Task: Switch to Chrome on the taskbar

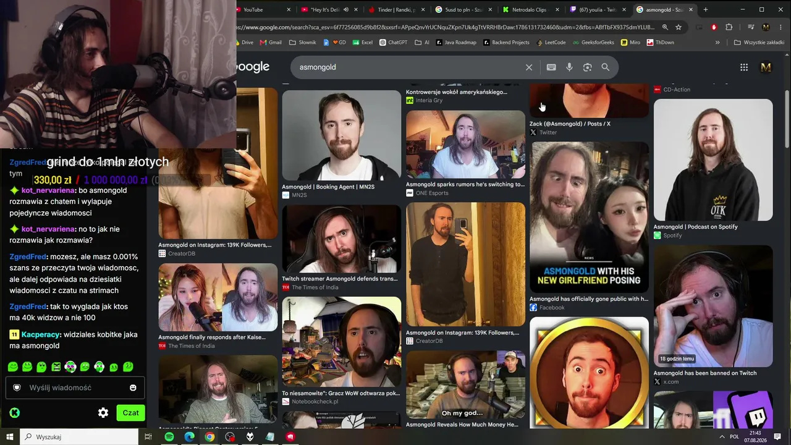Action: [209, 437]
